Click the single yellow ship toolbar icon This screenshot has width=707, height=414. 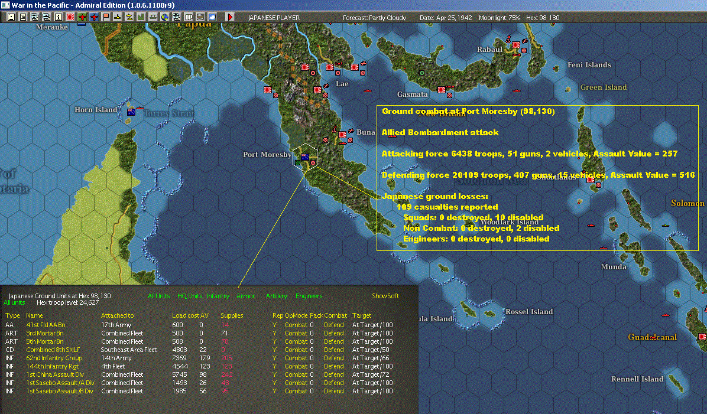pyautogui.click(x=117, y=17)
